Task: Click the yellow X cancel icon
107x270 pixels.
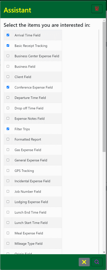Action: click(x=84, y=262)
